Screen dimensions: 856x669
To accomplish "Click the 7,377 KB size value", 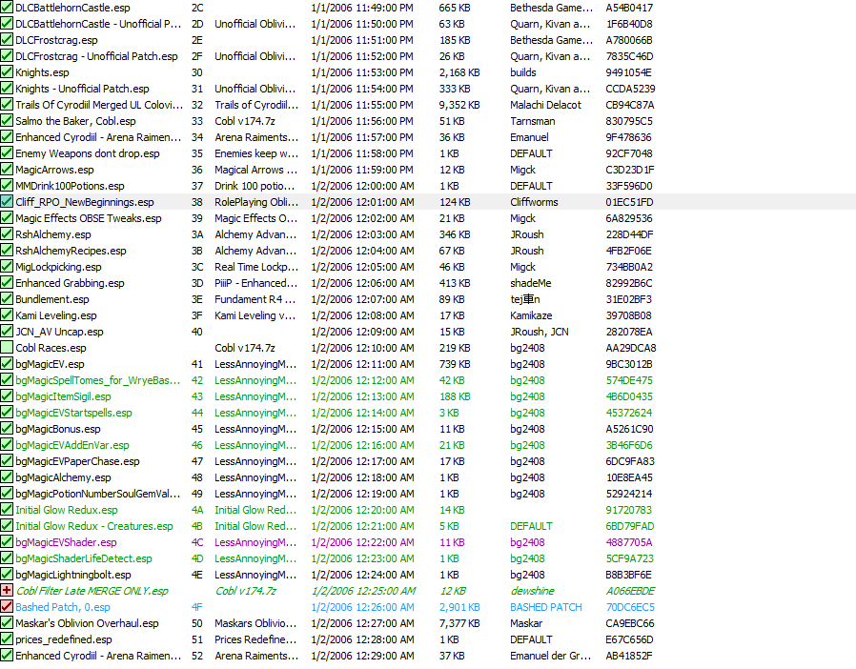I will pos(459,623).
